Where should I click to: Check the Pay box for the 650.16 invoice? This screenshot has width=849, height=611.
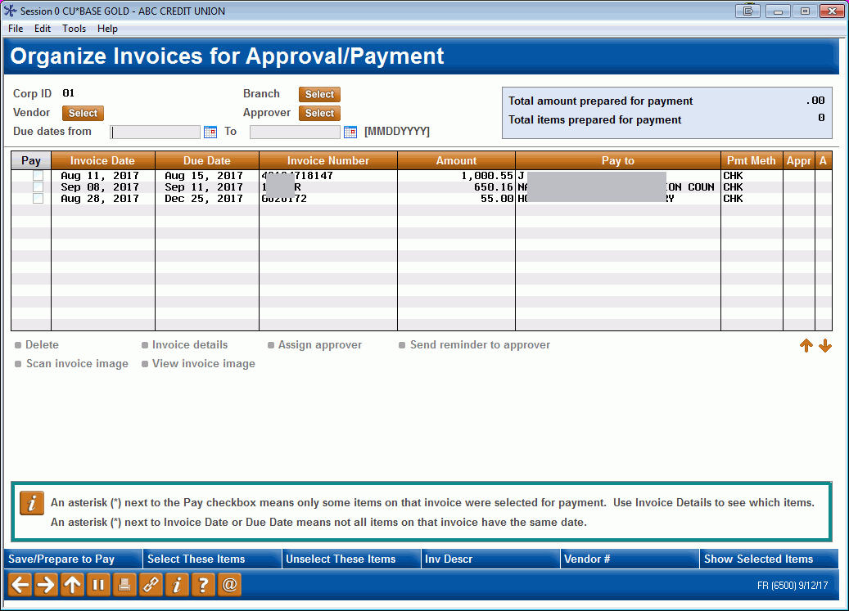coord(37,186)
